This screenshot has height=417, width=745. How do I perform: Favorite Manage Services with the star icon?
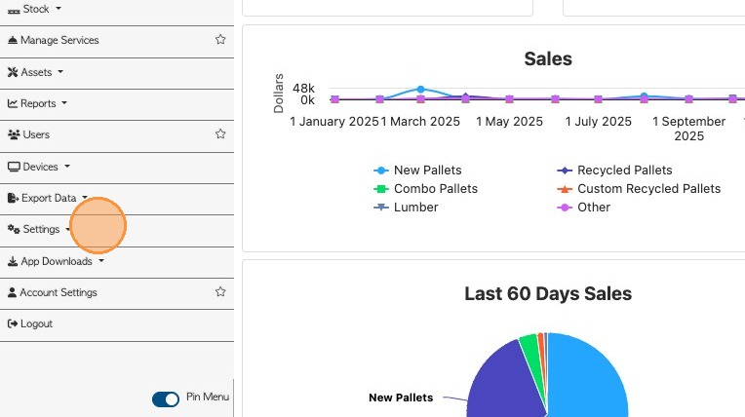(x=220, y=40)
